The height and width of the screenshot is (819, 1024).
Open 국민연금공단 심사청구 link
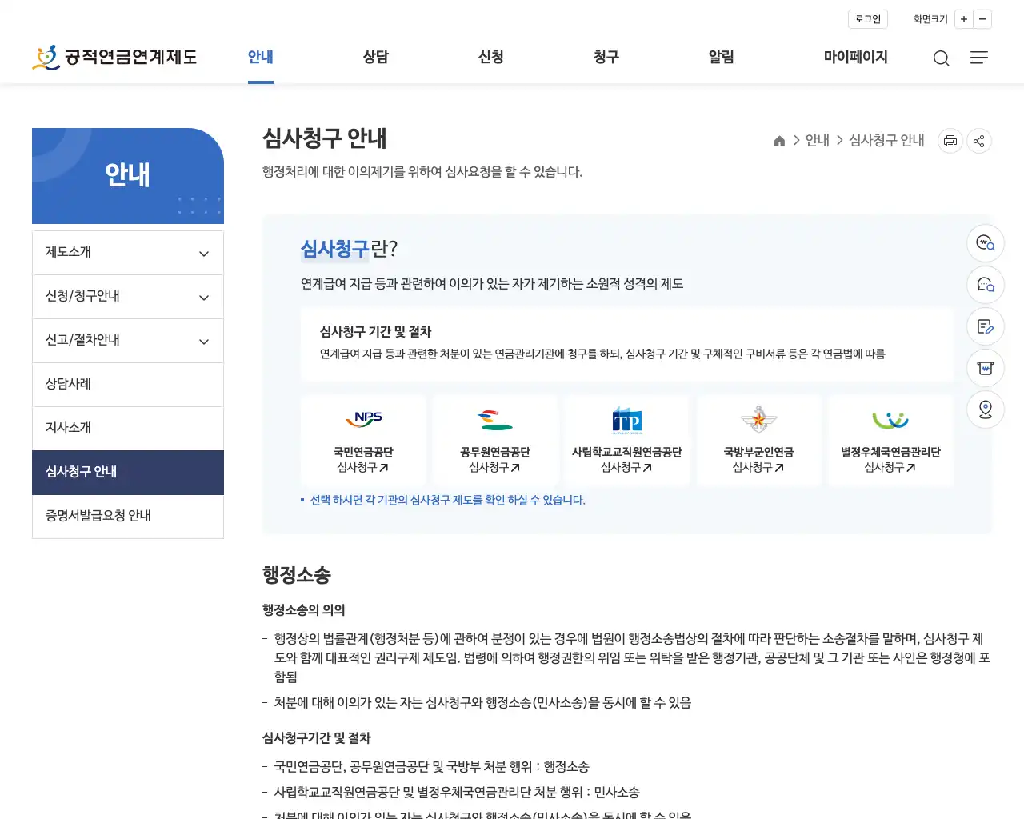coord(363,440)
